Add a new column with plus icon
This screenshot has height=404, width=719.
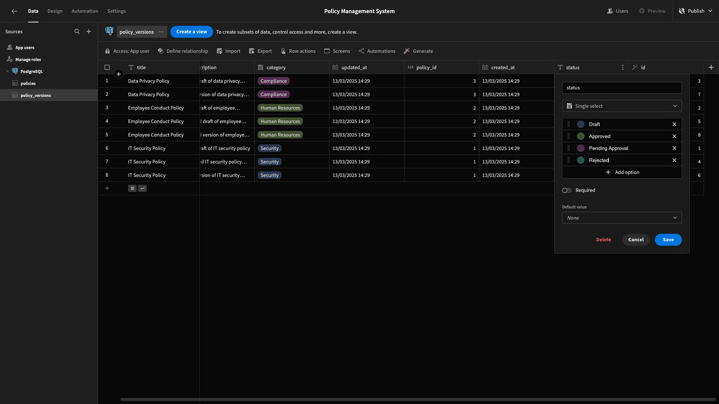coord(711,67)
